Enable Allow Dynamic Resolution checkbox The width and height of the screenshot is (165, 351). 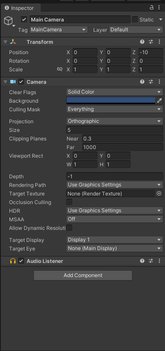pyautogui.click(x=69, y=228)
